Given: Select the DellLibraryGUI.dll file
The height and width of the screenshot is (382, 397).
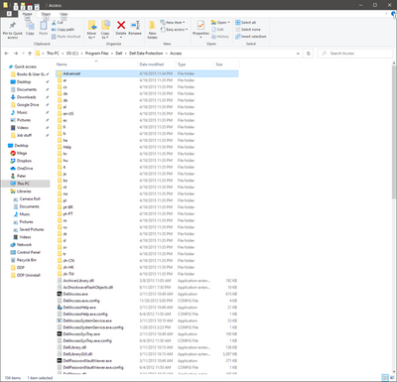Looking at the screenshot, I should click(x=147, y=354).
